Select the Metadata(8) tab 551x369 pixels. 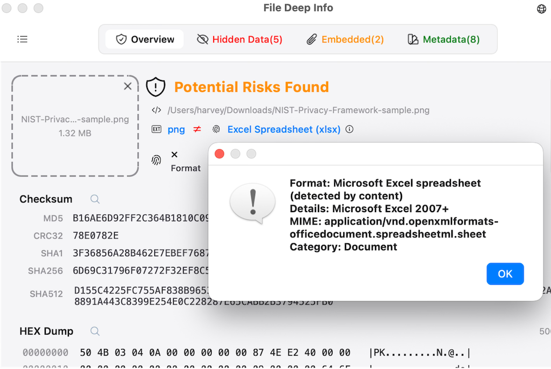[x=443, y=39]
